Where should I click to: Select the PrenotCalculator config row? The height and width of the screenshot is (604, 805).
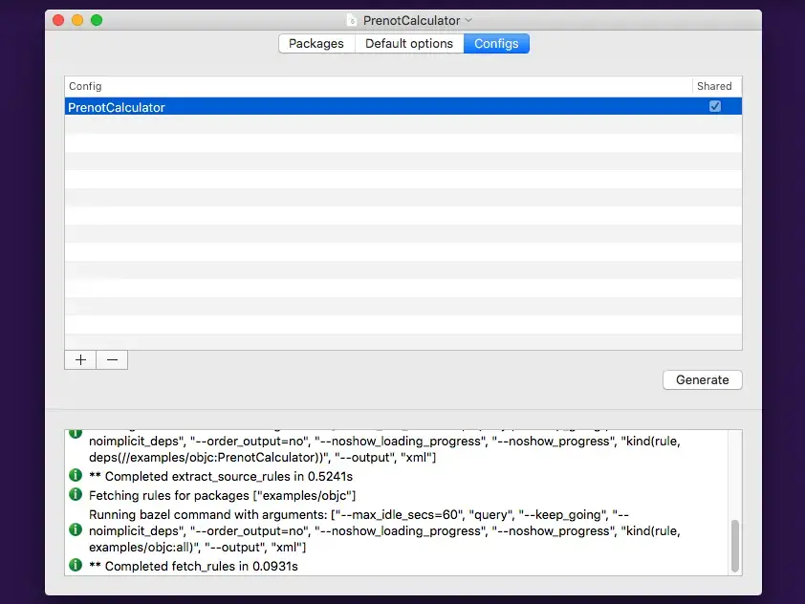403,107
